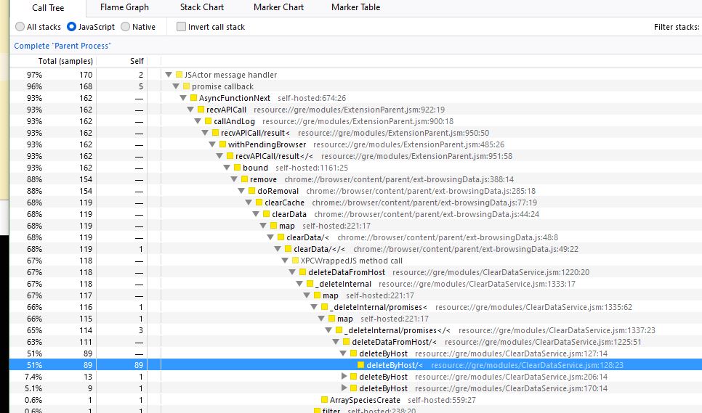Click the yellow category square beside bound
The width and height of the screenshot is (702, 413).
tap(238, 168)
